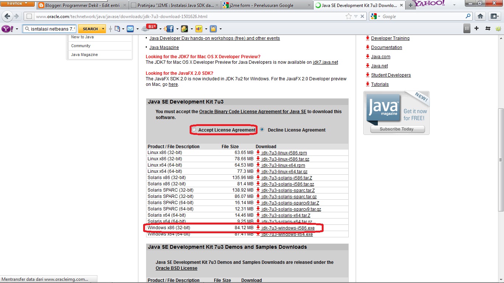Click download arrow beside jdk-7u3-linux-i586.rpm

[258, 153]
